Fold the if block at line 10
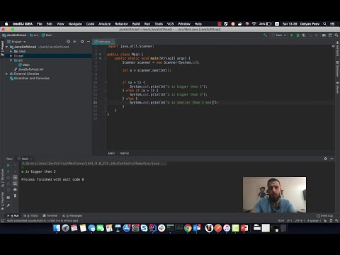 coord(106,82)
